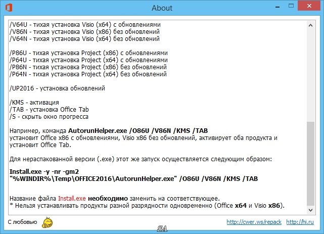Viewport: 324px width, 234px height.
Task: Click the 'Для нераспакованной версии' sentence
Action: click(x=141, y=159)
